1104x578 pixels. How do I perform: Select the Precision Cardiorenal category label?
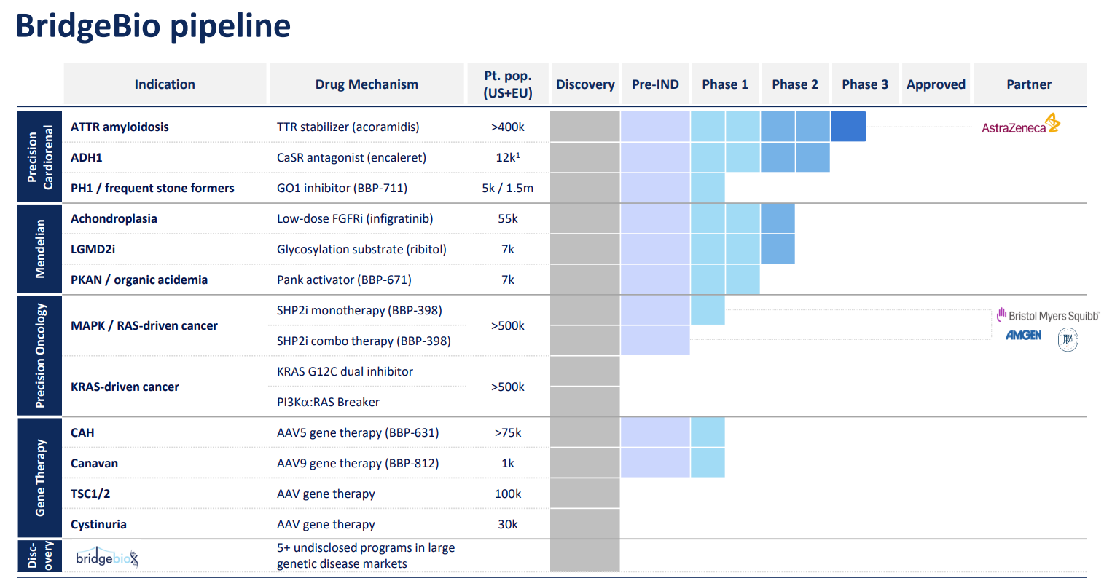point(39,157)
